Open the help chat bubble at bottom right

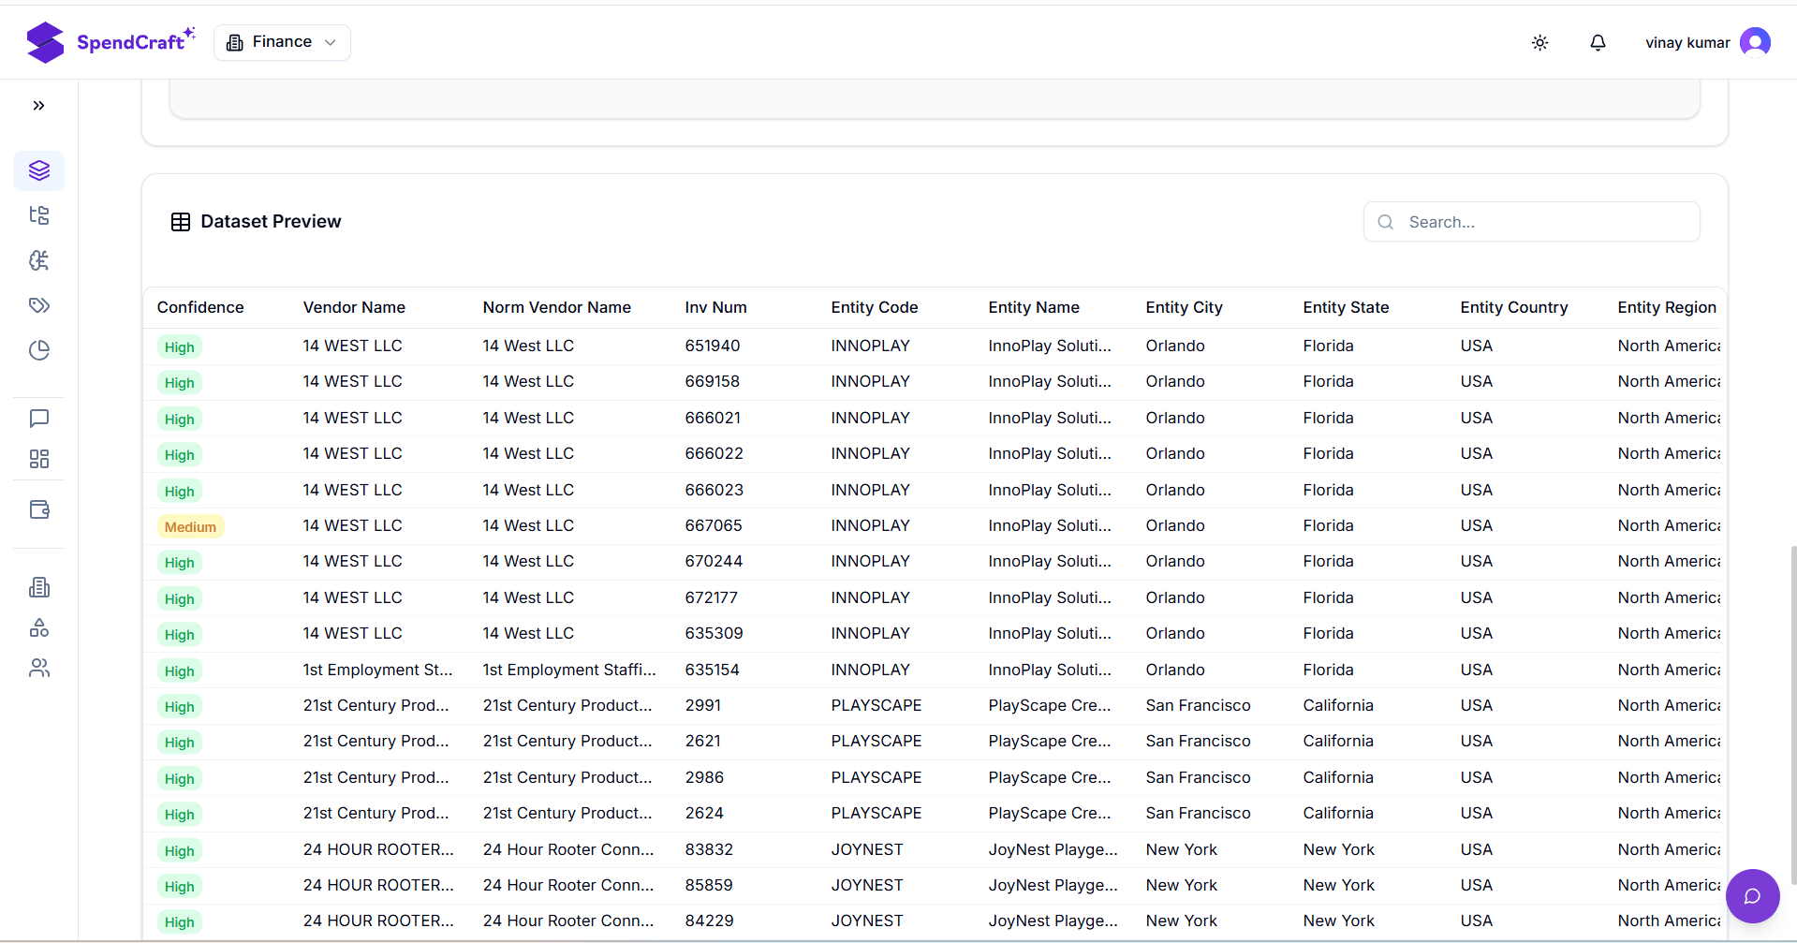1752,895
